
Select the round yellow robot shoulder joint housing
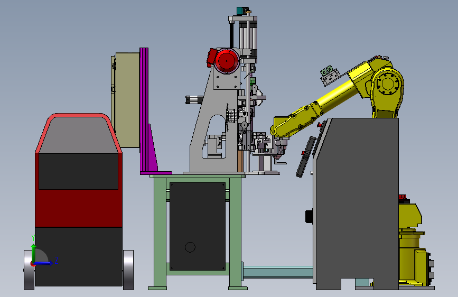[388, 84]
